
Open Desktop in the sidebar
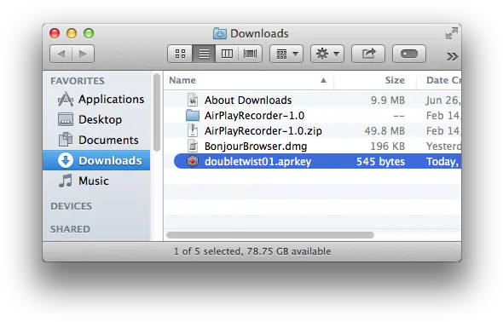coord(96,119)
